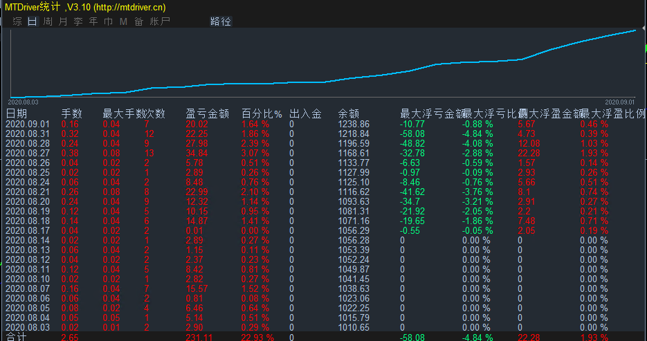The width and height of the screenshot is (647, 341).
Task: Select the 综 (summary) statistics tab
Action: tap(17, 21)
